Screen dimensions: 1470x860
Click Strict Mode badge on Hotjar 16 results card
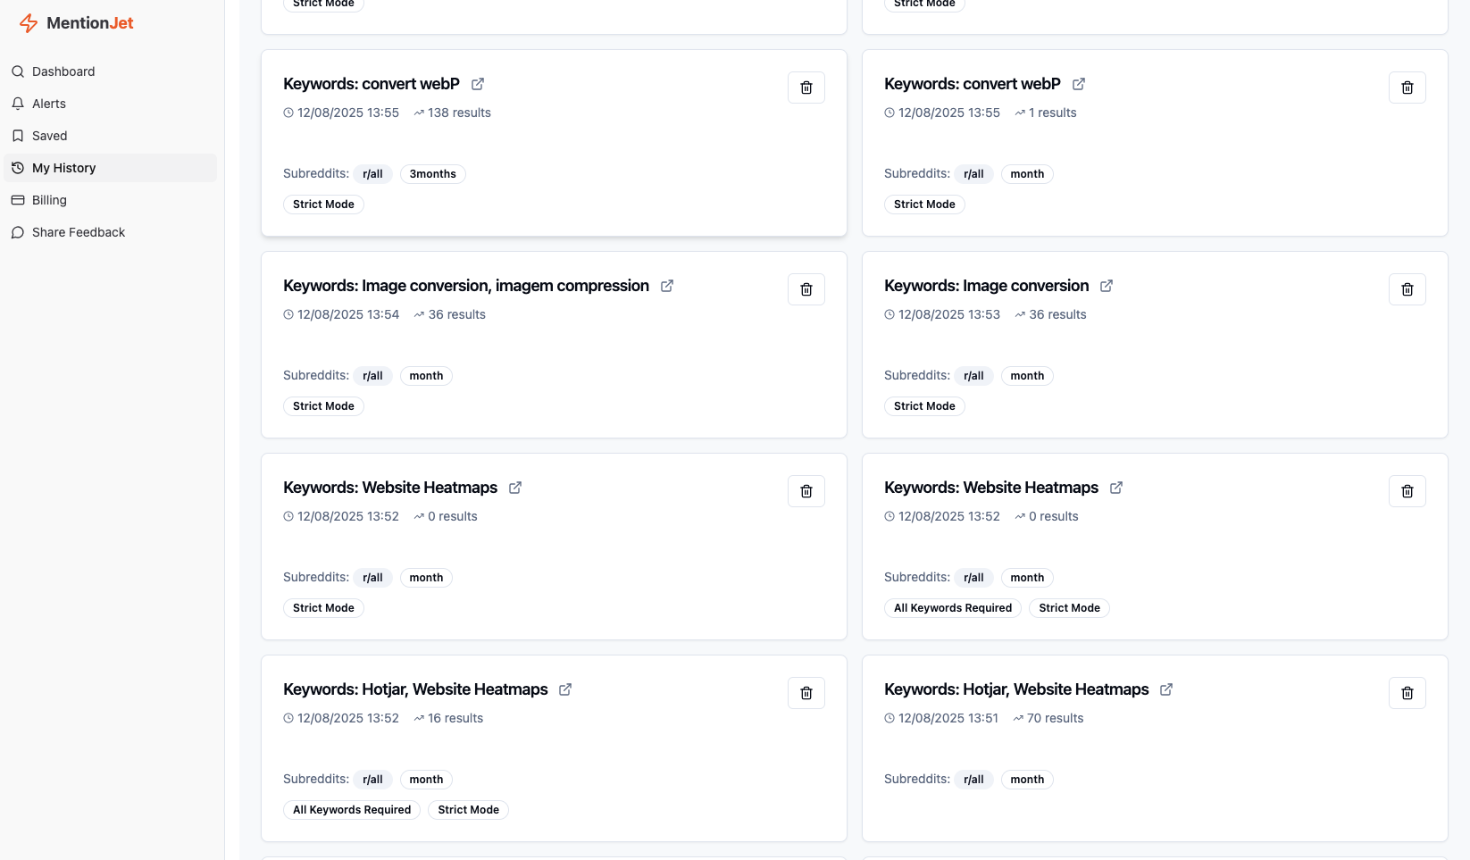(469, 810)
